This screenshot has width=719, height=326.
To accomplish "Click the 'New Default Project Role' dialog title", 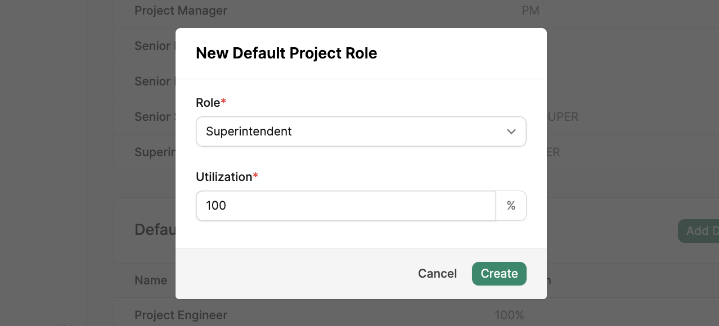I will tap(286, 53).
